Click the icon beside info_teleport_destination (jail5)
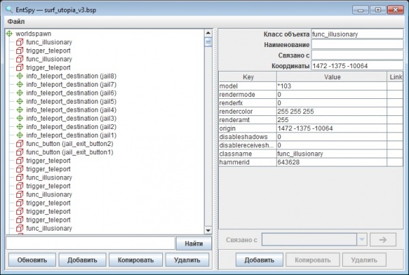The width and height of the screenshot is (409, 275). [20, 101]
